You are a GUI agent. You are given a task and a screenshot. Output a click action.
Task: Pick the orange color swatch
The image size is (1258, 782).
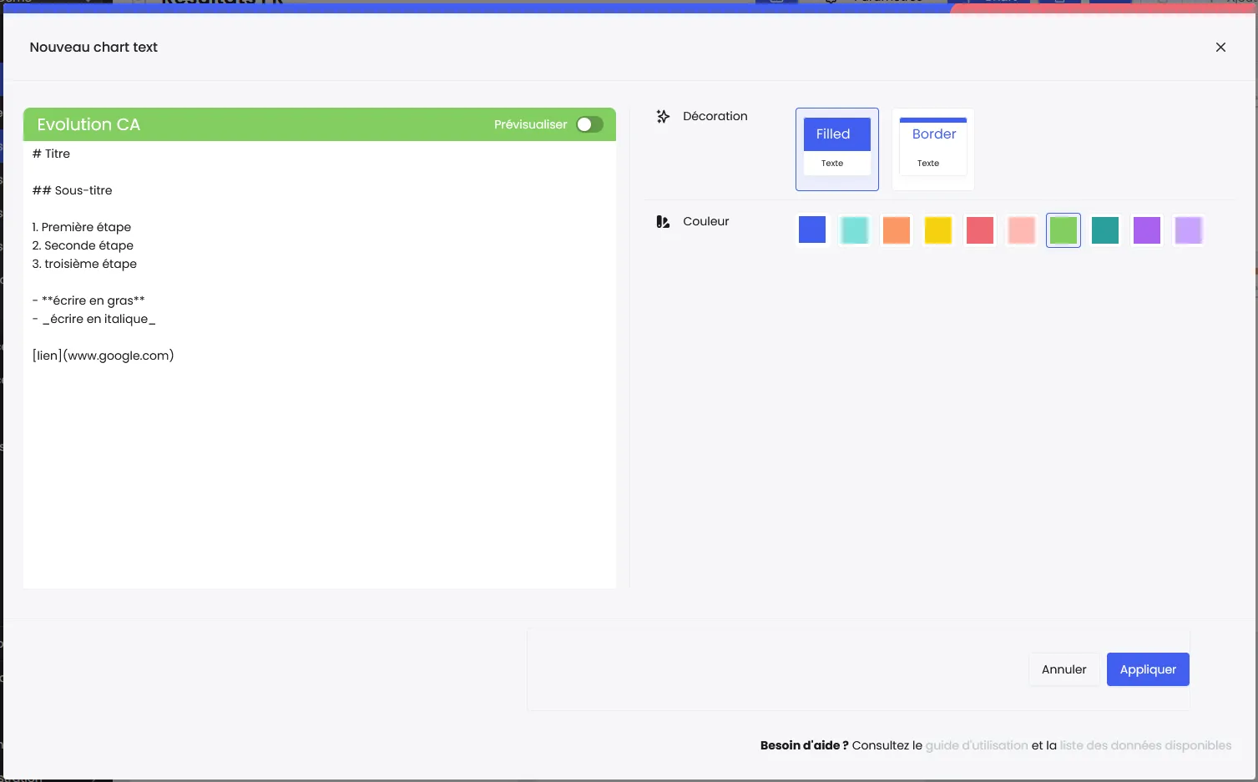tap(896, 230)
